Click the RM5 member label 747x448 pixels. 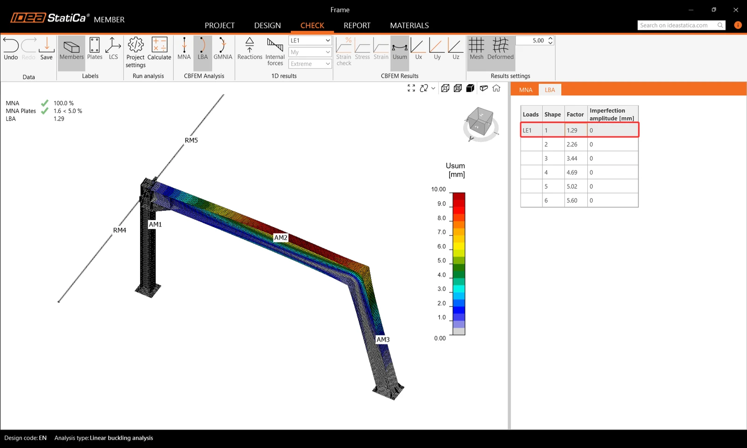coord(191,140)
